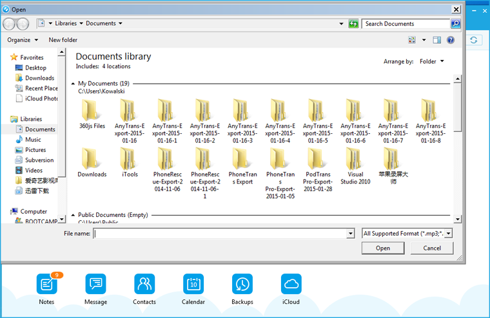The height and width of the screenshot is (318, 490).
Task: Expand the Public Documents group
Action: point(73,215)
